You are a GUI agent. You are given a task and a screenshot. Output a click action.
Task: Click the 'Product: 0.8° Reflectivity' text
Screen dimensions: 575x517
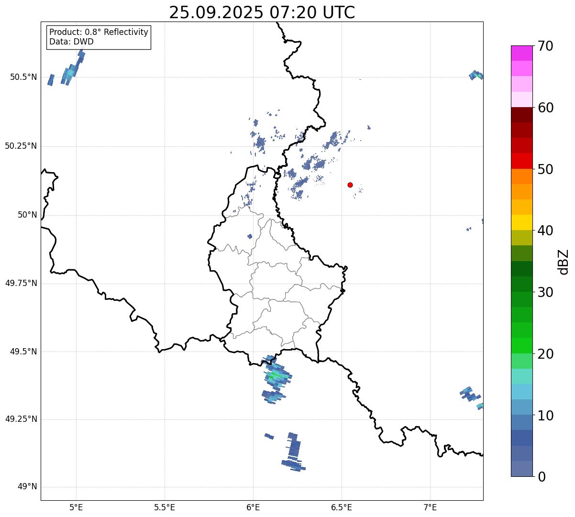pos(99,32)
